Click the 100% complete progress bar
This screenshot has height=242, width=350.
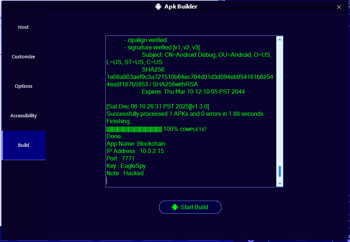click(134, 129)
